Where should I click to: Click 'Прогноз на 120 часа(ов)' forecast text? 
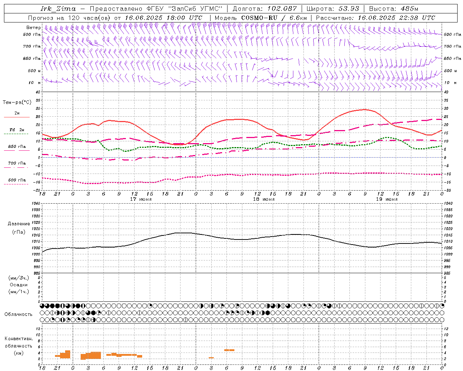[x=70, y=18]
